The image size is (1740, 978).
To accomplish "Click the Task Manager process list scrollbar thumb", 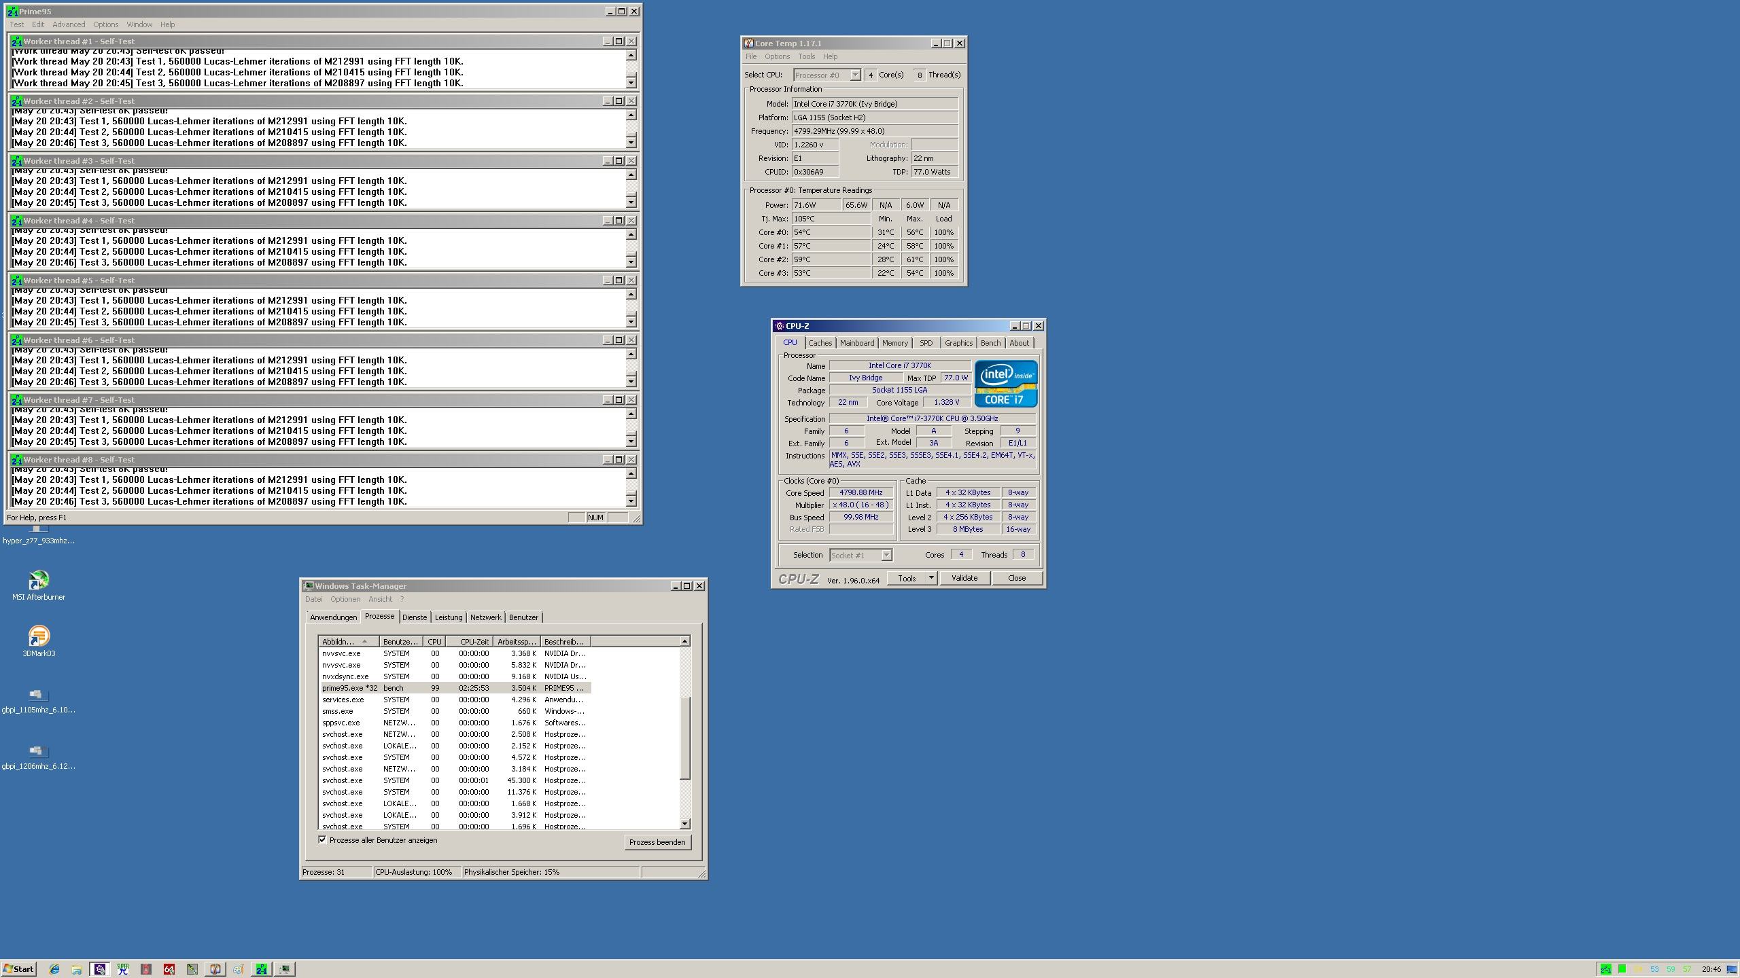I will (685, 738).
